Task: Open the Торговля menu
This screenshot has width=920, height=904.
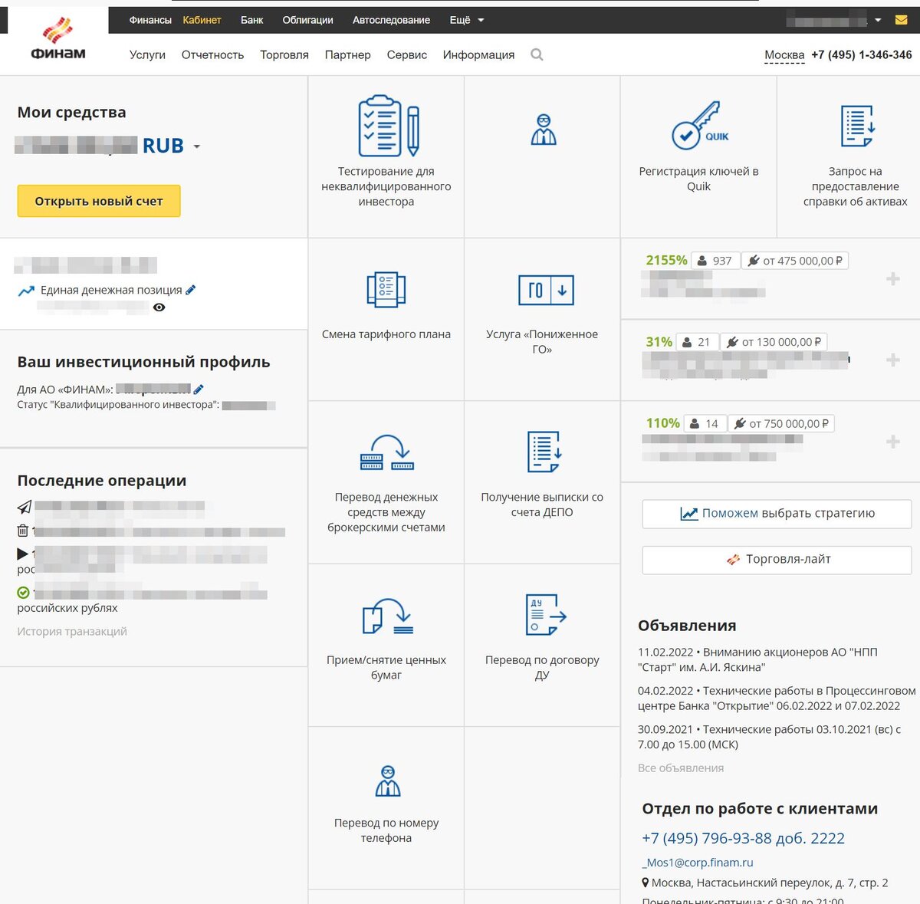Action: point(284,54)
